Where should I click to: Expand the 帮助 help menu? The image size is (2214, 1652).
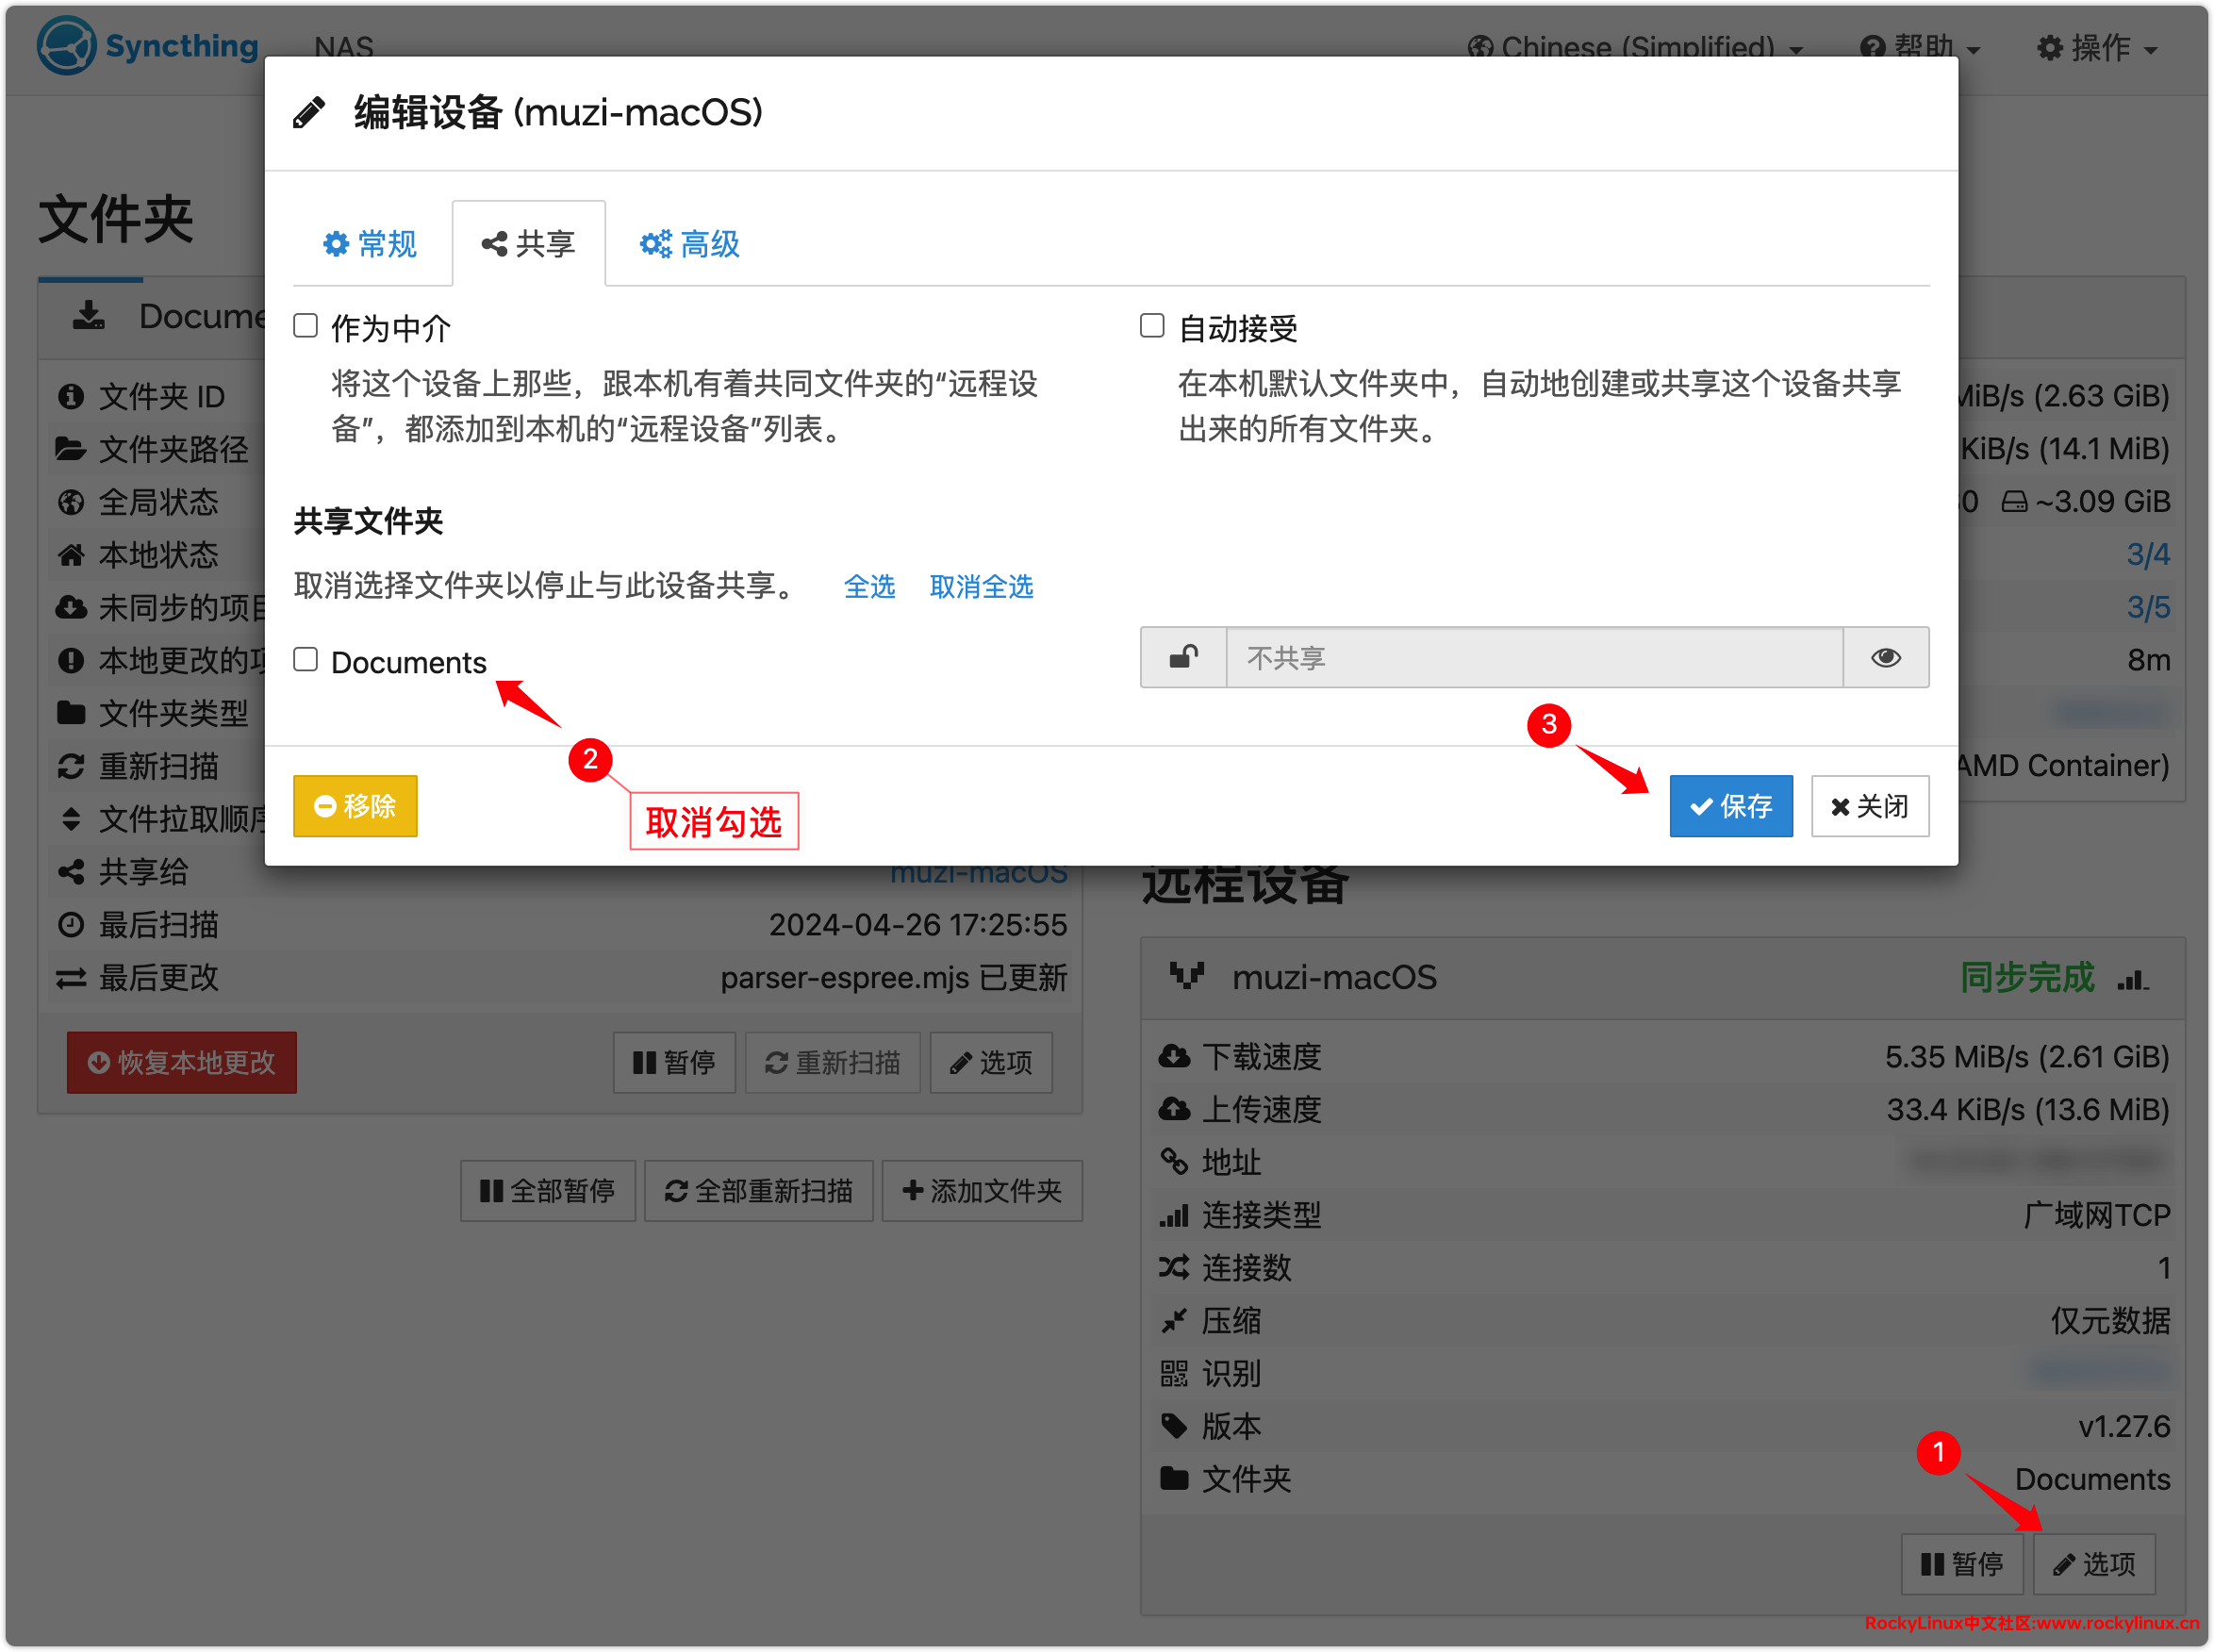pyautogui.click(x=1920, y=47)
